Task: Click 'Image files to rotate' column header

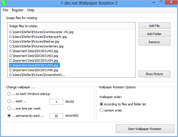Action: point(67,26)
